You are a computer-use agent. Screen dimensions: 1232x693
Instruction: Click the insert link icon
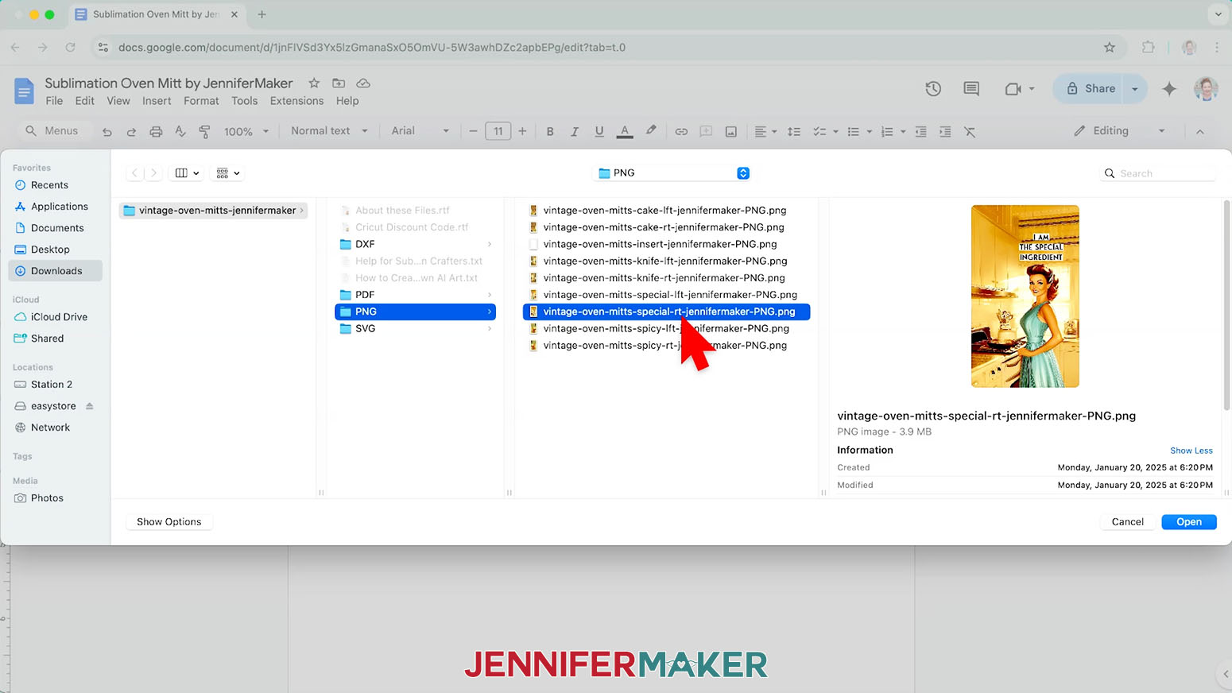[681, 132]
